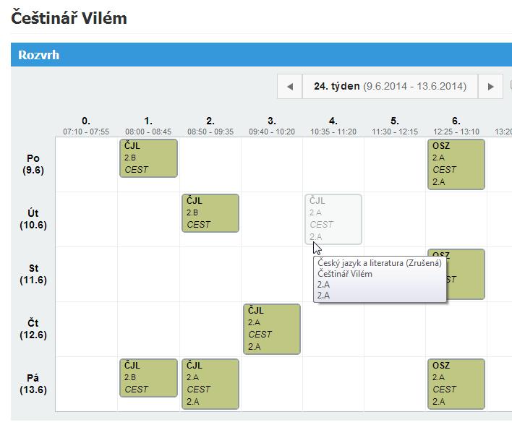Select Friday first period ČJL 2.B lesson
Screen dimensions: 512x430
pos(148,378)
